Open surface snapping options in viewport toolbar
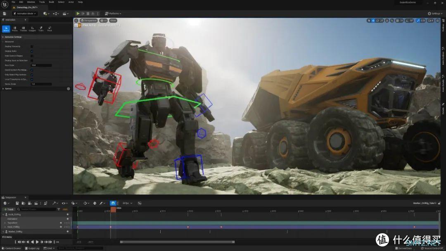This screenshot has height=251, width=446. point(392,21)
